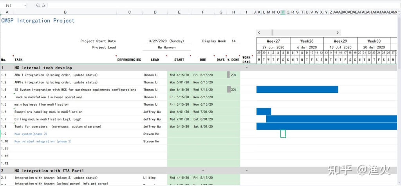This screenshot has height=186, width=401.
Task: Click the zoom magnifier icon beside formula bar
Action: [x=38, y=5]
